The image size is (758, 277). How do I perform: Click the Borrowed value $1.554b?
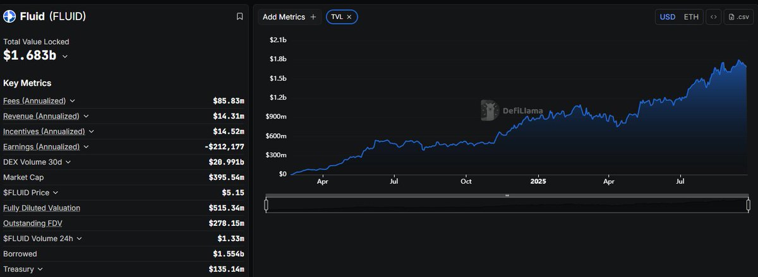229,254
